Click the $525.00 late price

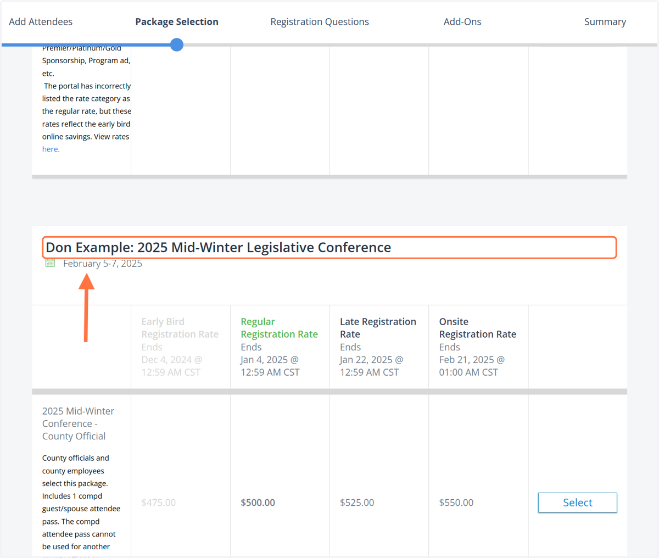click(x=357, y=503)
